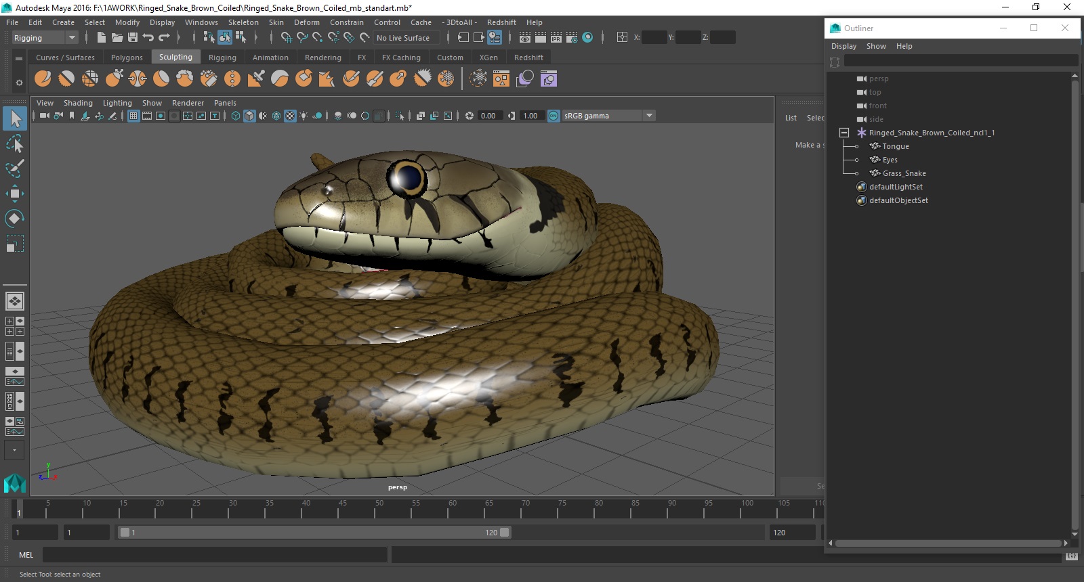Image resolution: width=1084 pixels, height=582 pixels.
Task: Activate the Move tool in toolbox
Action: [x=15, y=194]
